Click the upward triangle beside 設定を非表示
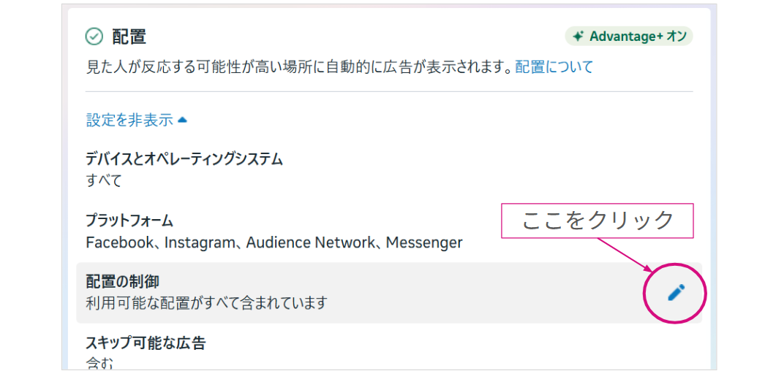The image size is (784, 371). pos(182,119)
